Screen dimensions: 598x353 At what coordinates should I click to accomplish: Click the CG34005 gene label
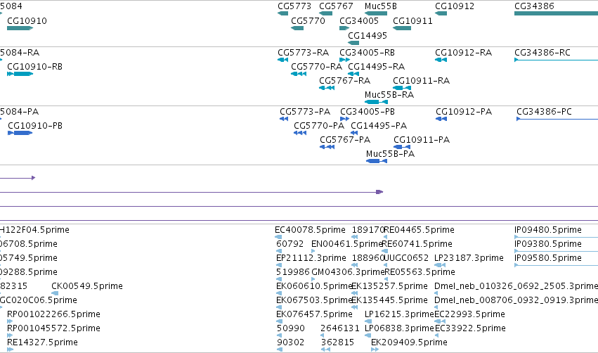[359, 21]
